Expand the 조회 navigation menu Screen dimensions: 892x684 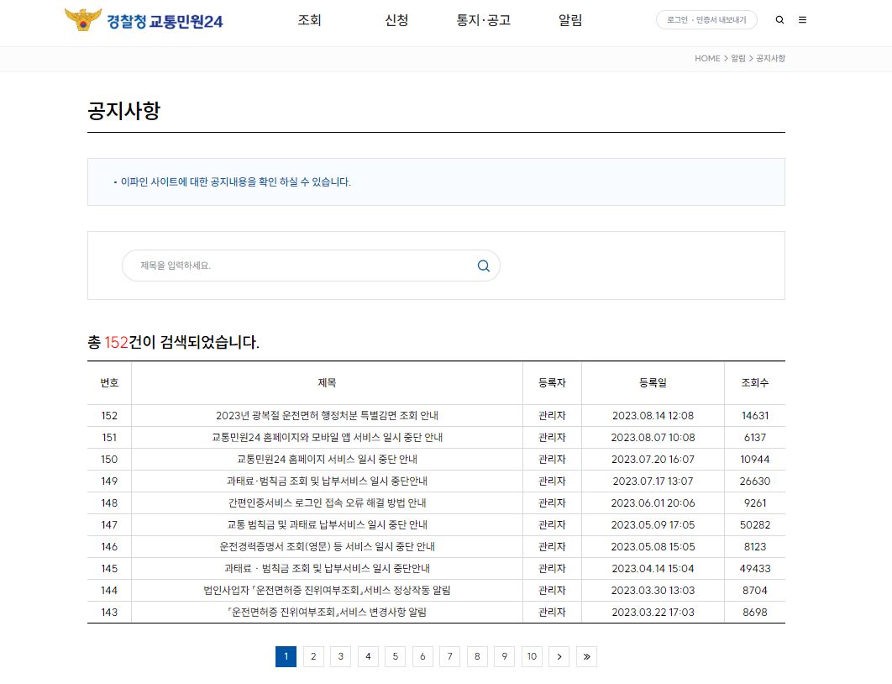(309, 20)
